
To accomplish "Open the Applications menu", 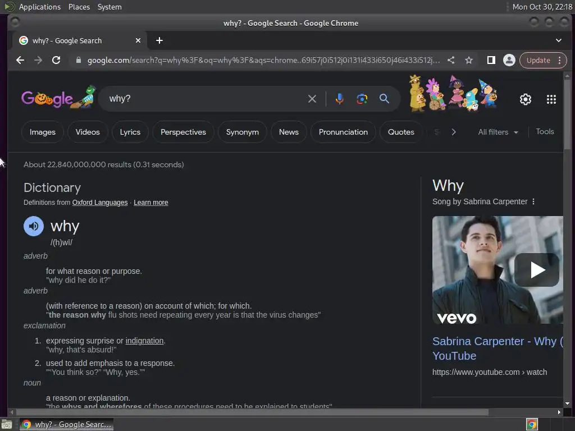I will pyautogui.click(x=40, y=7).
